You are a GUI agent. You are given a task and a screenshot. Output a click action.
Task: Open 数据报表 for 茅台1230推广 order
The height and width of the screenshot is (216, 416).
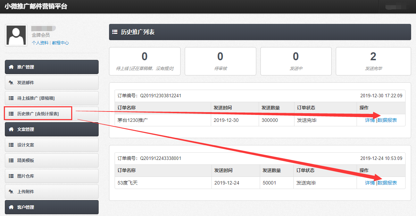[387, 120]
